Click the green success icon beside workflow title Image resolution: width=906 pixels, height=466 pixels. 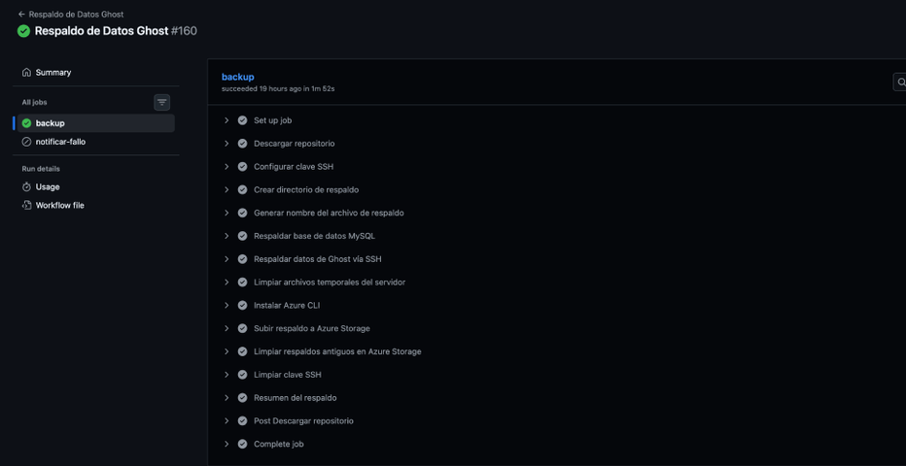tap(24, 31)
